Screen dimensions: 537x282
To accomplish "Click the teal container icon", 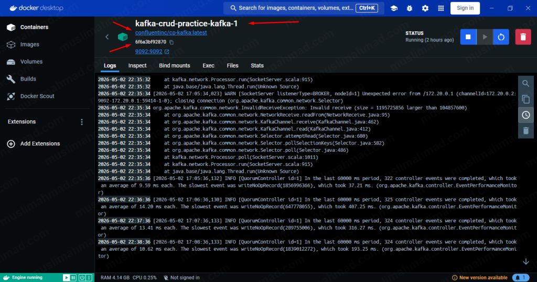I will point(123,37).
